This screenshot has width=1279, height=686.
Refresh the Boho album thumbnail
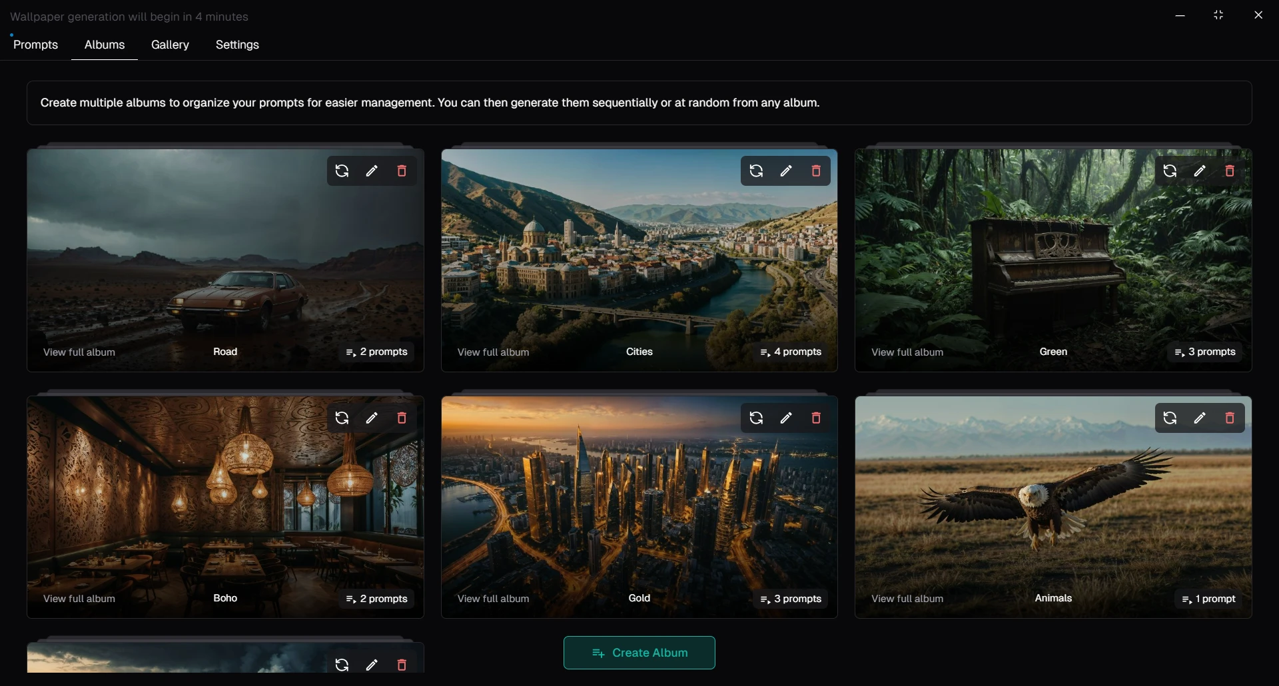(342, 418)
